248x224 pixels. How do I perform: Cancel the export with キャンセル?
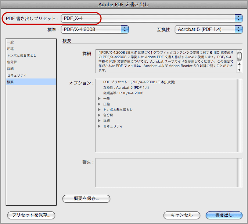182,215
